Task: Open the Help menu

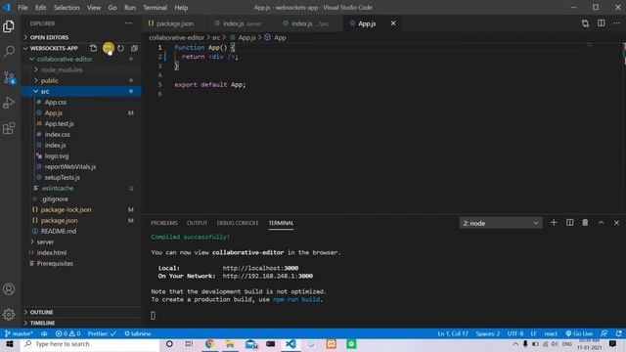Action: click(x=181, y=8)
